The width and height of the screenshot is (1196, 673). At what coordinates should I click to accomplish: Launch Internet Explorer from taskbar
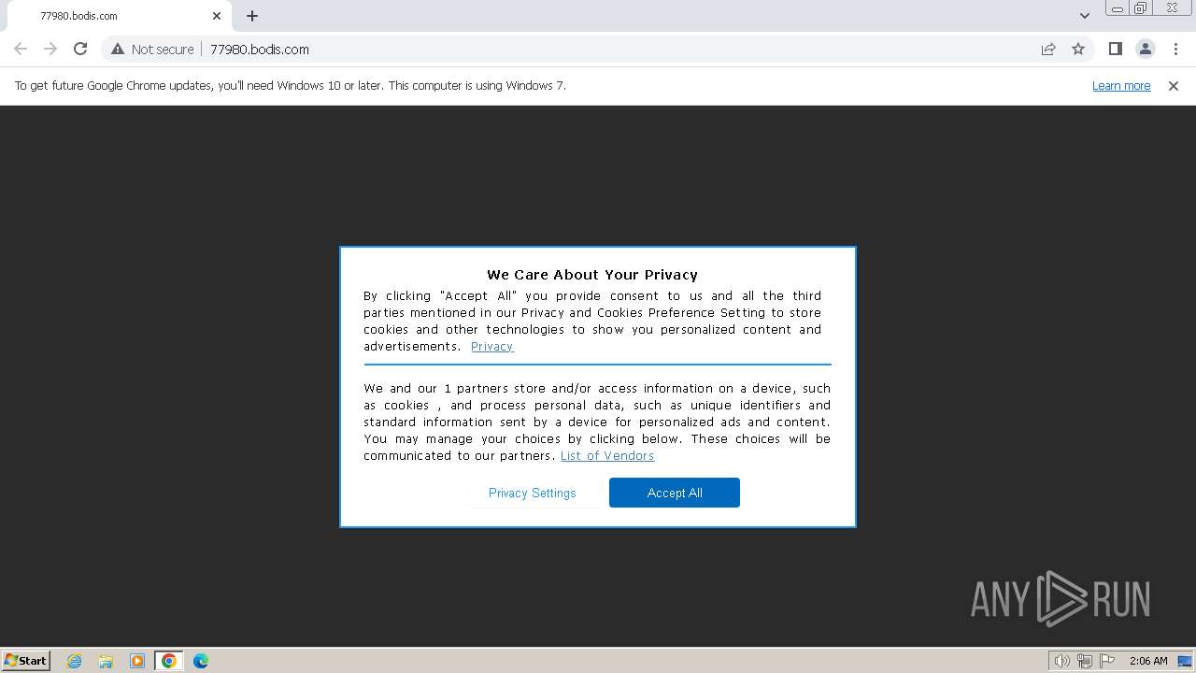[x=75, y=661]
